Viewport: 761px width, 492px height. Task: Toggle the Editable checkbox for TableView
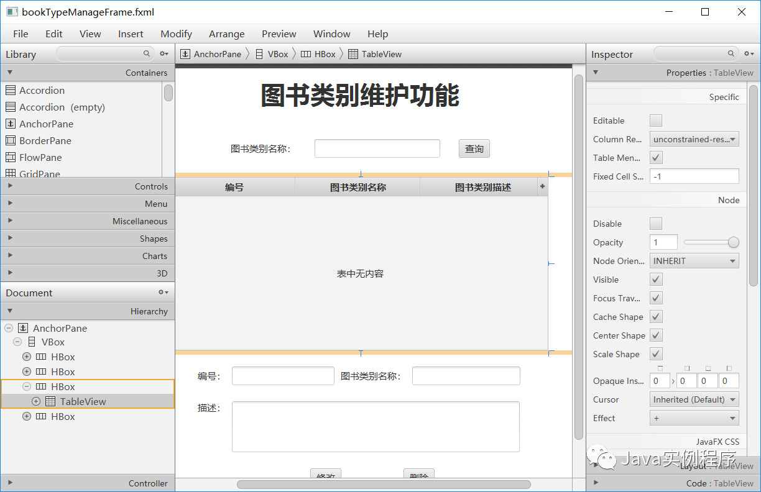(655, 120)
